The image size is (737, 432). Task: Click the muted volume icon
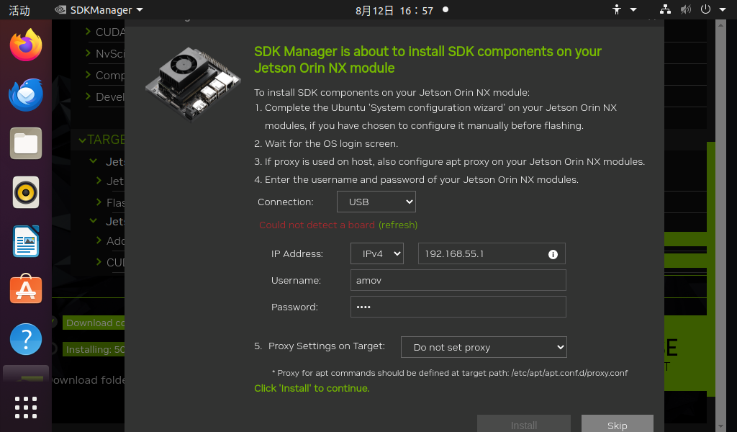[x=686, y=9]
